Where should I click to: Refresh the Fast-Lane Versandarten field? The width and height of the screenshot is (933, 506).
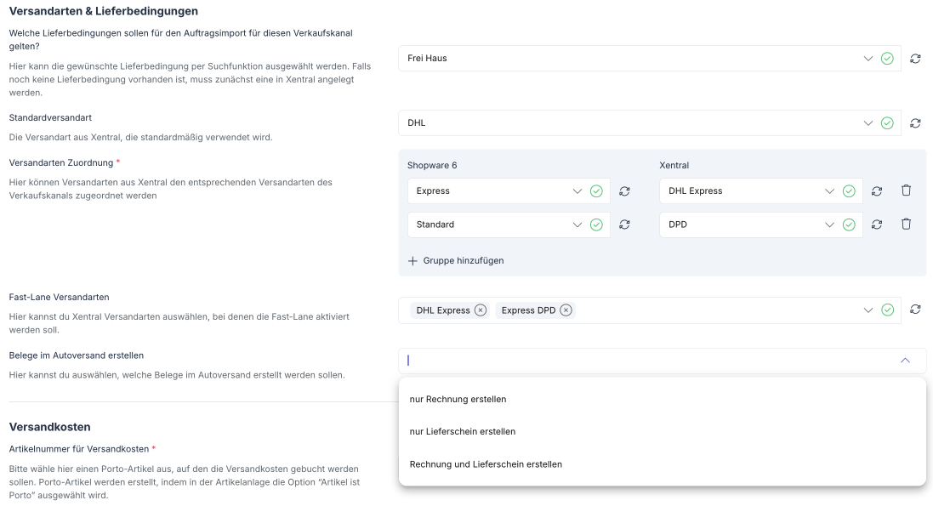(x=915, y=310)
